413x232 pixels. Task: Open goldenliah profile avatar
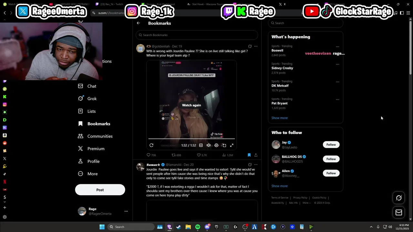140,48
